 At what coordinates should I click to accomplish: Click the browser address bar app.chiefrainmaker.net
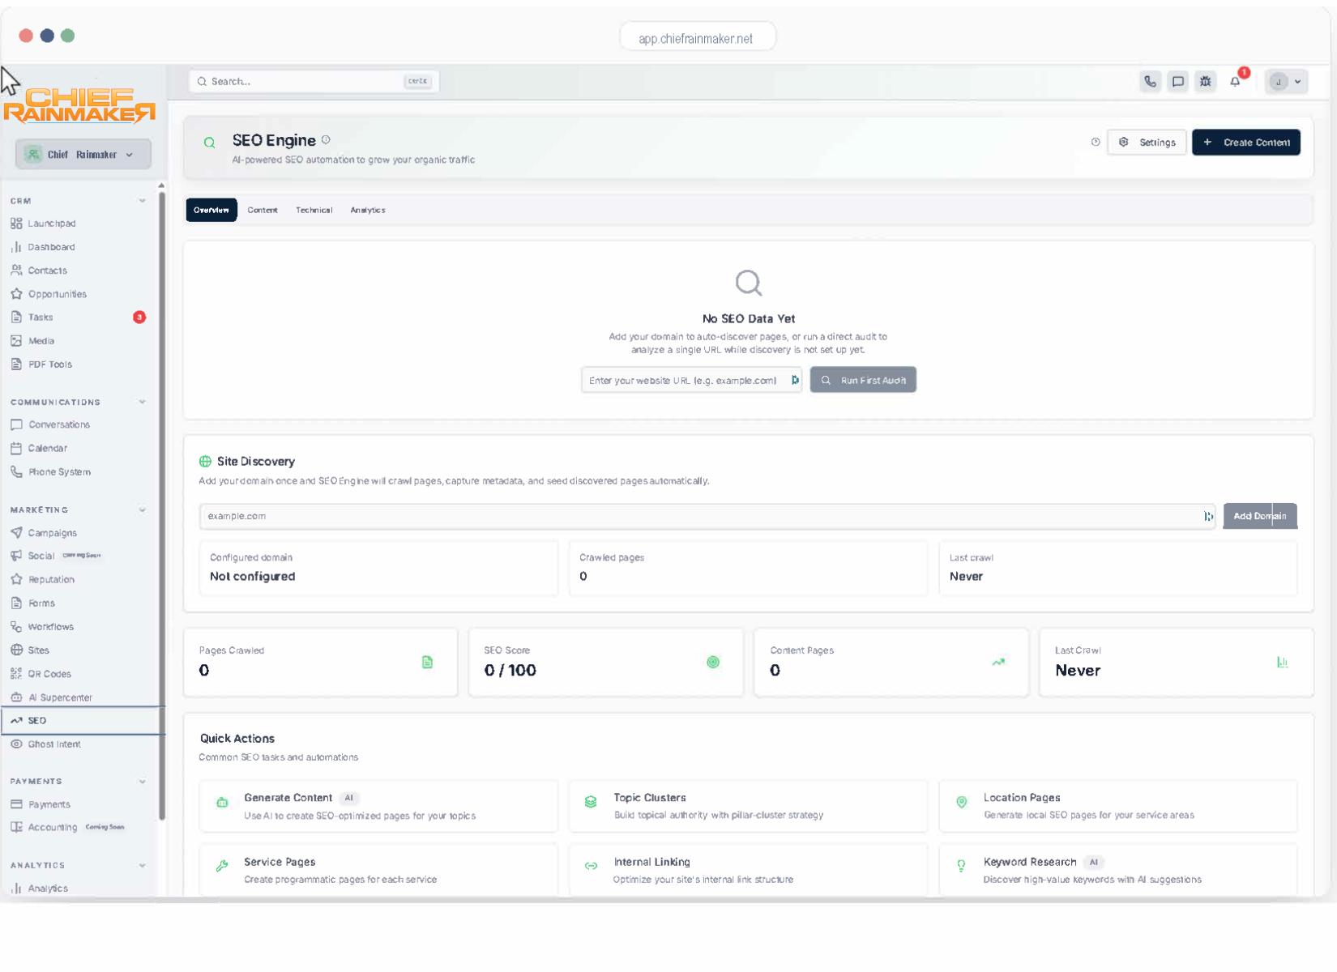click(x=697, y=38)
